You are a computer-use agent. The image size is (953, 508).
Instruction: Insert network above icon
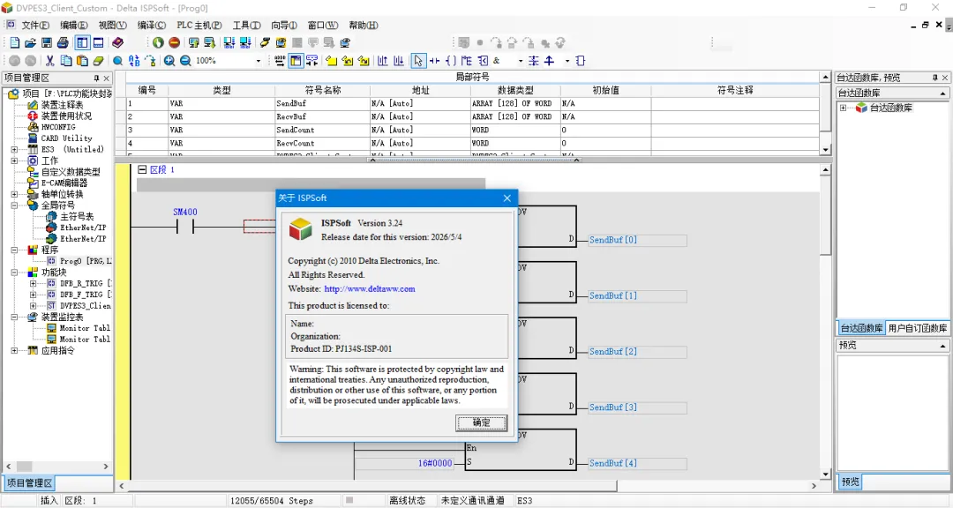[x=382, y=61]
